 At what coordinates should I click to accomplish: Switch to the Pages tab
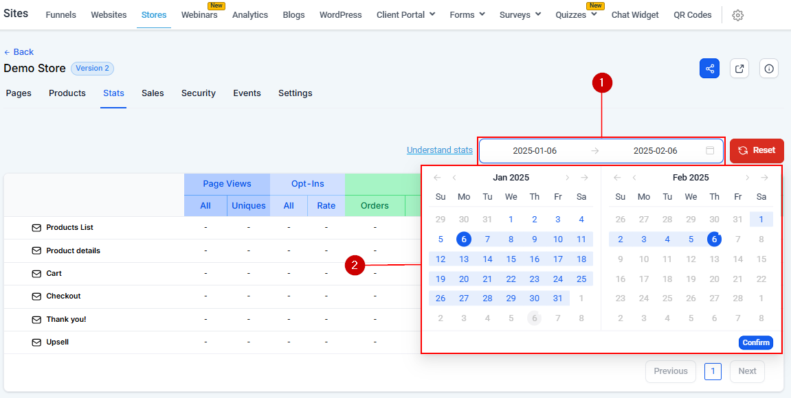tap(19, 93)
